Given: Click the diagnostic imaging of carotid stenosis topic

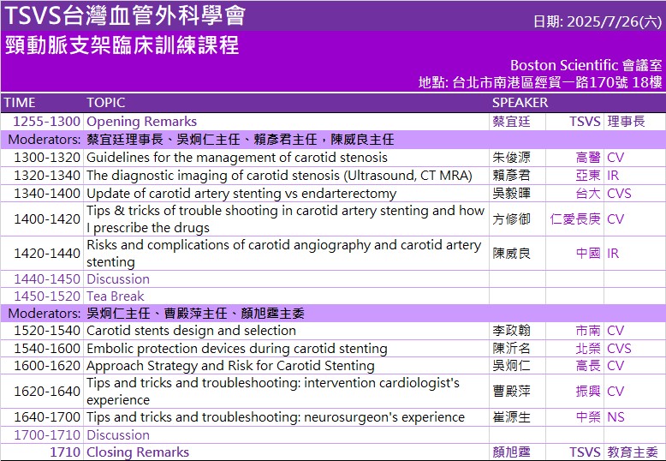Looking at the screenshot, I should click(x=279, y=176).
